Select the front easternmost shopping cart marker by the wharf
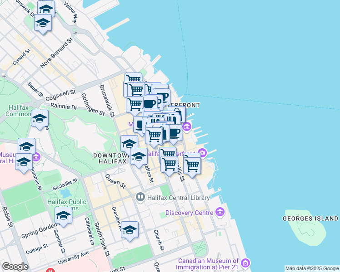The height and width of the screenshot is (272, 340). point(192,166)
